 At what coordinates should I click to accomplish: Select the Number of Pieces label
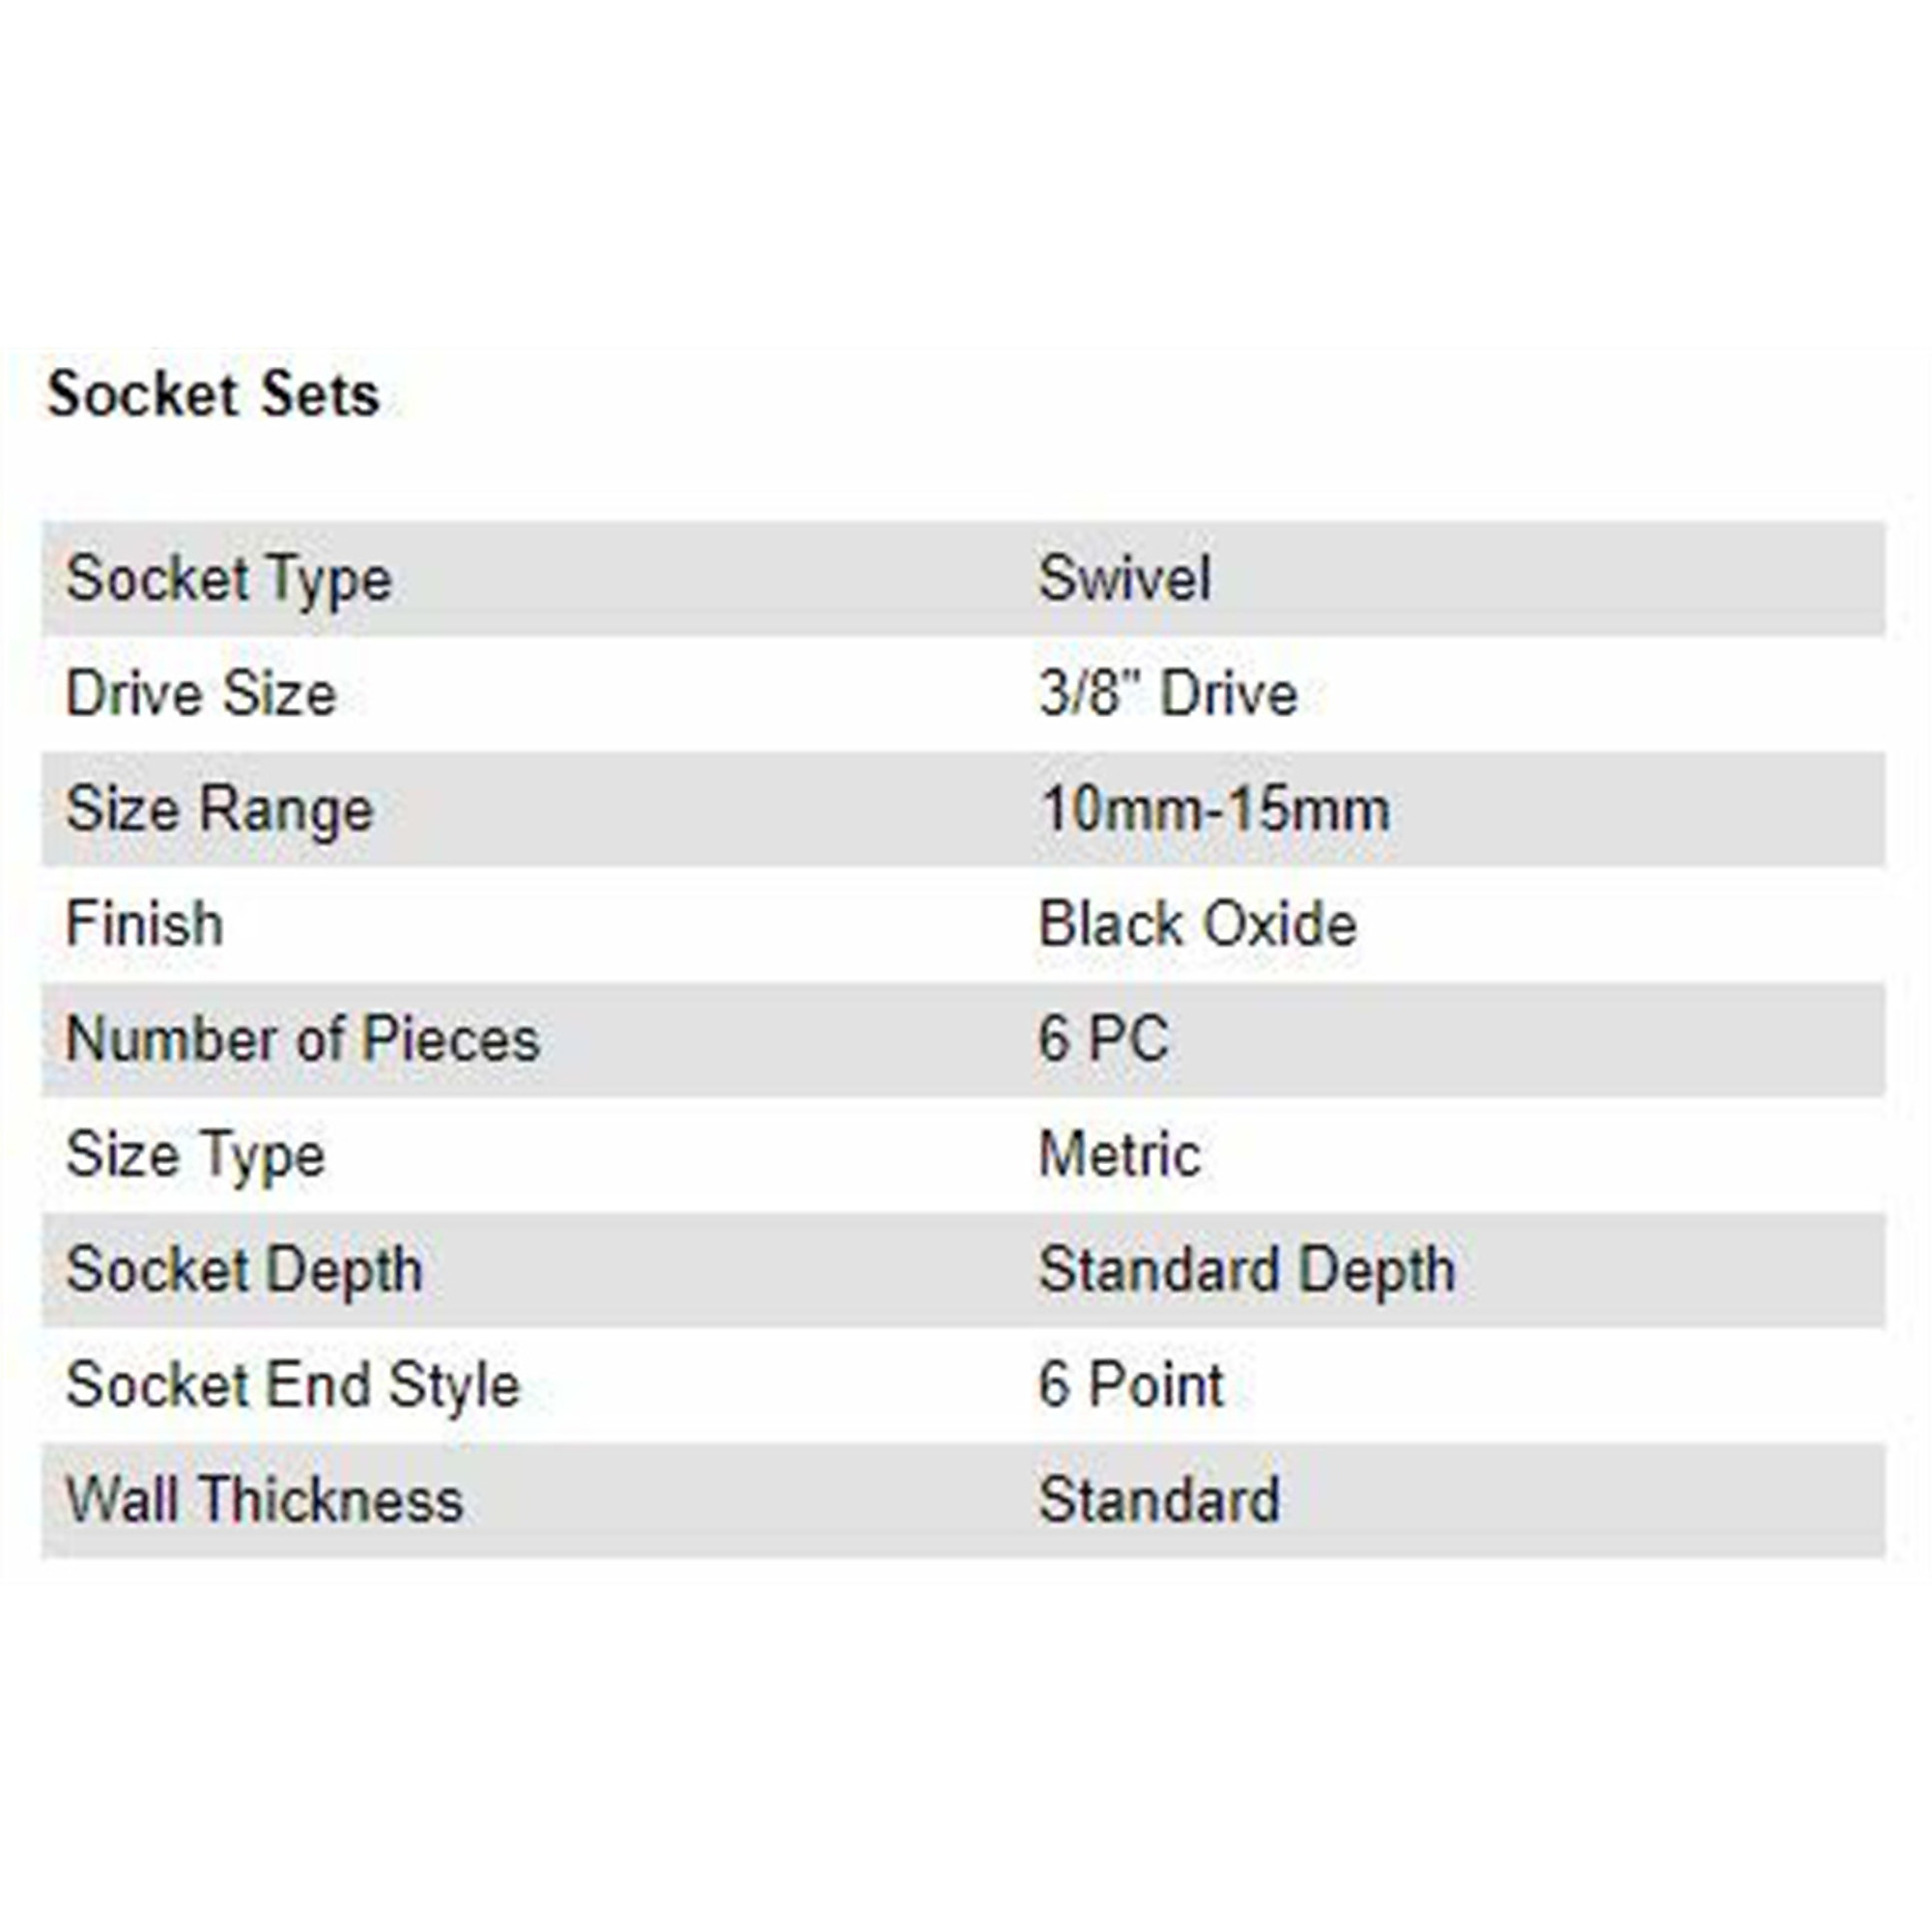[303, 1039]
